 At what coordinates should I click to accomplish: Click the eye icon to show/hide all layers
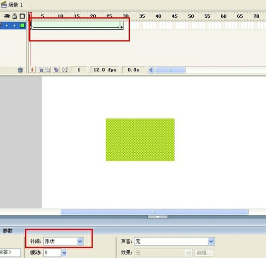click(7, 16)
